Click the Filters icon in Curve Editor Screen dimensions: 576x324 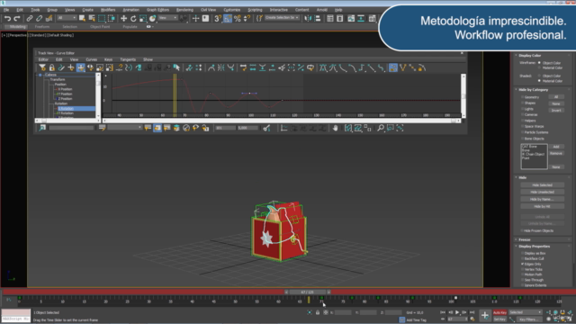(x=42, y=67)
